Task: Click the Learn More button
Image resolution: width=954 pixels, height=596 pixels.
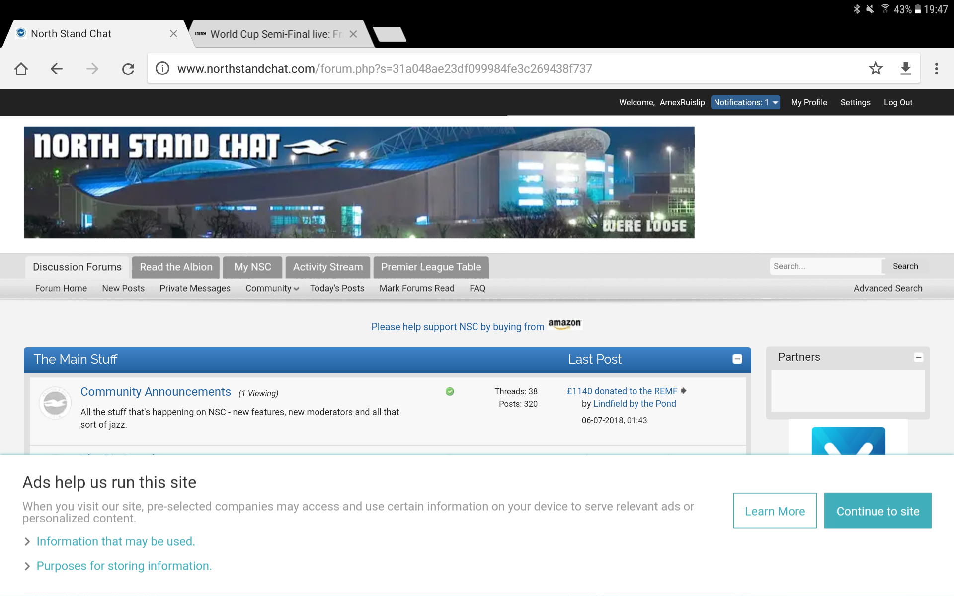Action: tap(775, 511)
